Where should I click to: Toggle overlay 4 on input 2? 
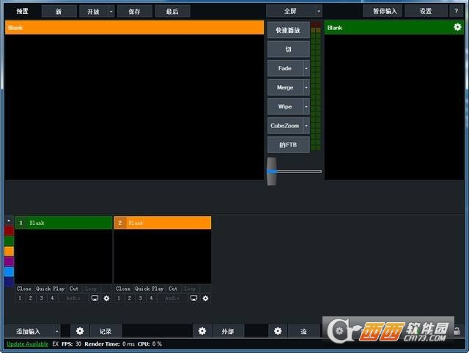tap(151, 298)
